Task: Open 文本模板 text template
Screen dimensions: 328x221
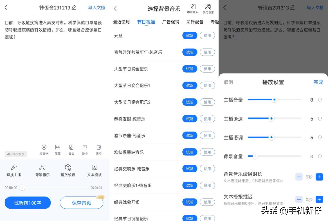Action: pos(94,170)
